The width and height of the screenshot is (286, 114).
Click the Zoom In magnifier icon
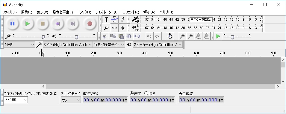click(x=182, y=36)
